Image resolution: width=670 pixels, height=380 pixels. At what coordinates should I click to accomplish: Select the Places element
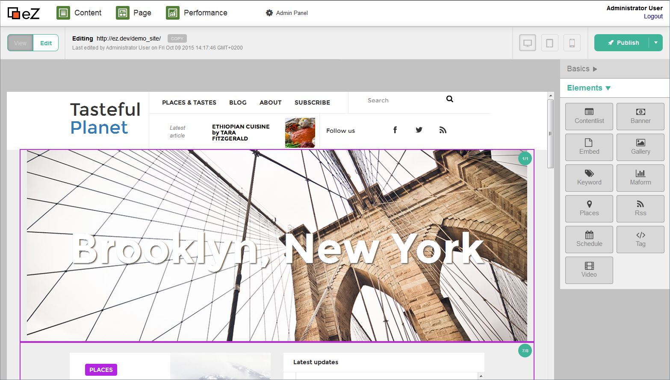(589, 209)
